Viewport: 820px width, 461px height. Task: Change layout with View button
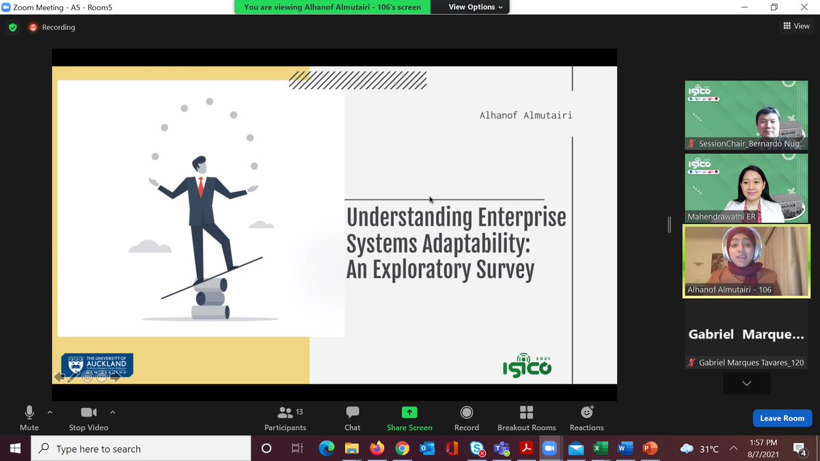click(797, 26)
